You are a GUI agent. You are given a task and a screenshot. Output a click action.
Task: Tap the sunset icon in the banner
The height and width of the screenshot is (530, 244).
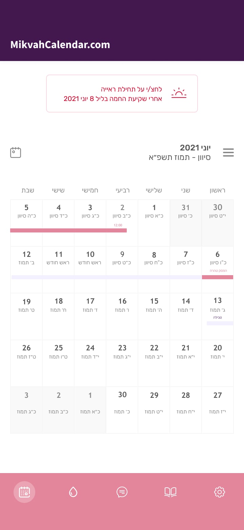[179, 94]
